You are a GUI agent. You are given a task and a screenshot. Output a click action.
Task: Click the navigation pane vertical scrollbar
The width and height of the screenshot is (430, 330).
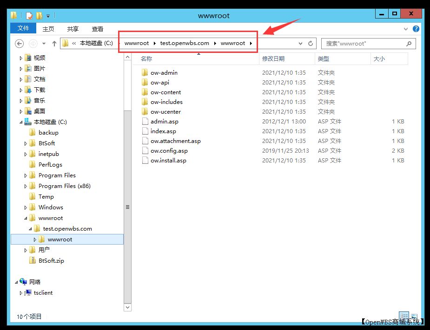(127, 207)
